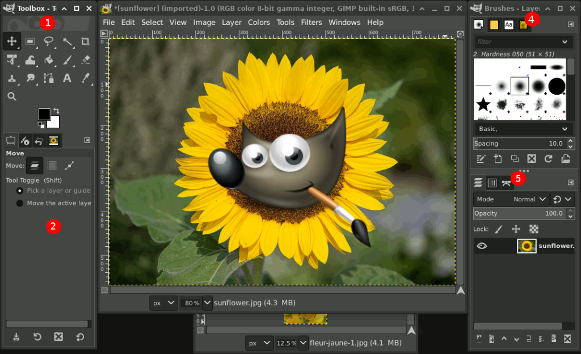Delete tool preset at toolbox bottom
The height and width of the screenshot is (354, 581).
tap(58, 336)
